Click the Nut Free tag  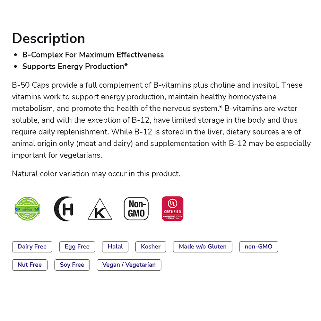pyautogui.click(x=30, y=265)
